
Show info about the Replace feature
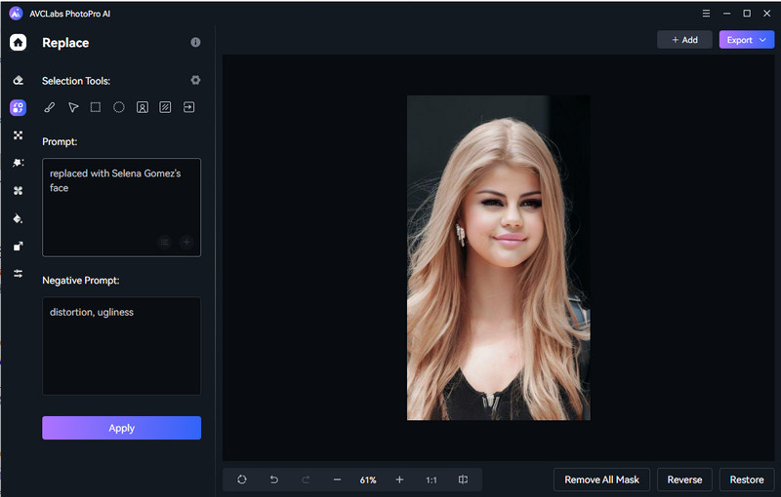point(195,42)
